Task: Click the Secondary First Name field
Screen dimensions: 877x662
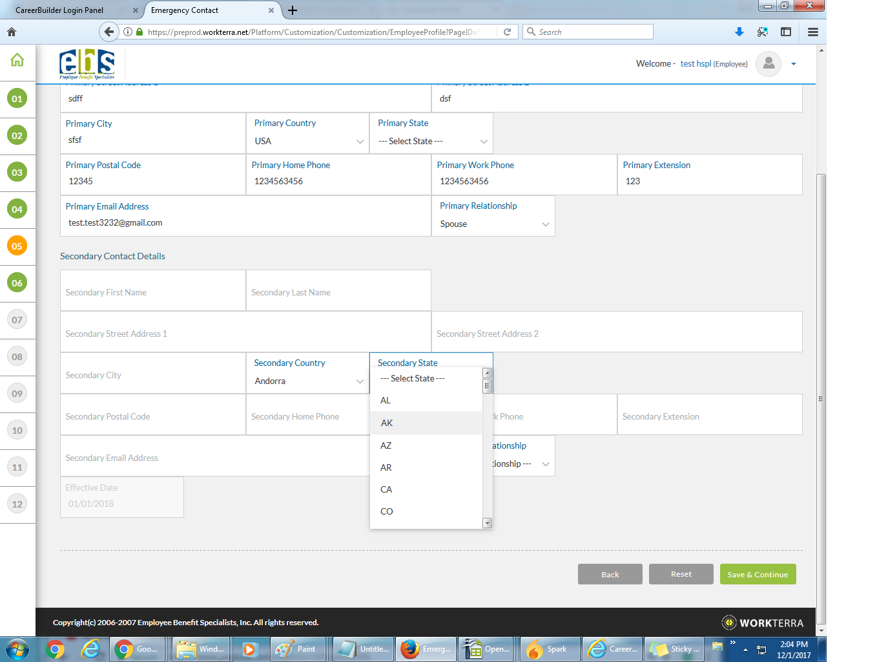Action: pos(153,292)
